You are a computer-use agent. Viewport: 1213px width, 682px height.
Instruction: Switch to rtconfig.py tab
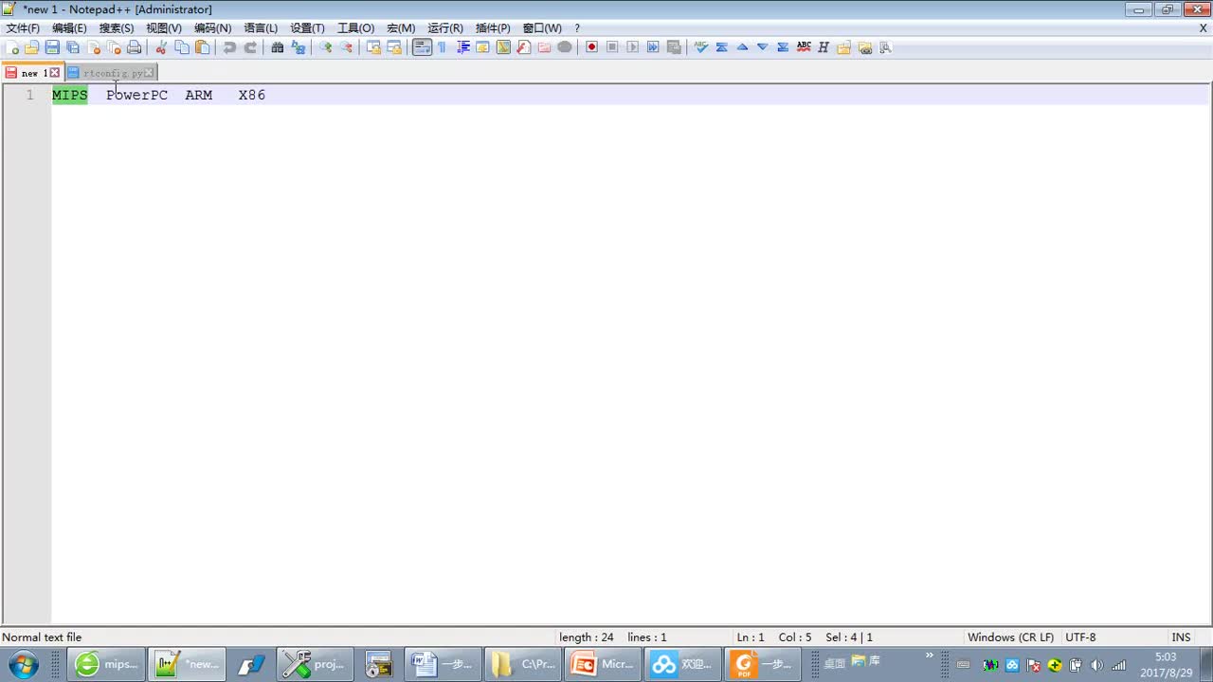tap(113, 73)
